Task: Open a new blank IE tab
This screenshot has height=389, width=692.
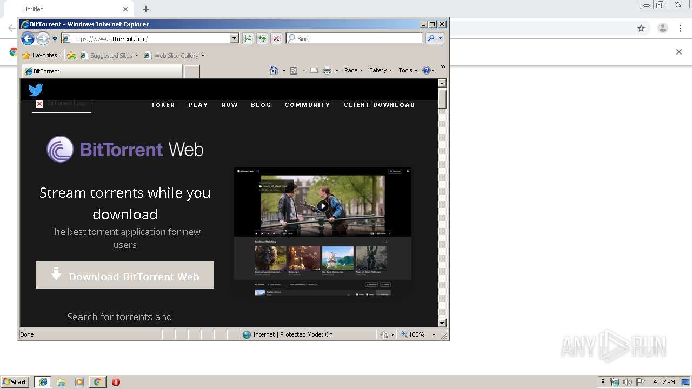Action: tap(191, 71)
